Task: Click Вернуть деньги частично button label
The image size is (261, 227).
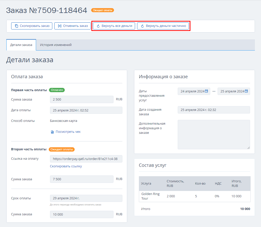Action: pyautogui.click(x=166, y=26)
